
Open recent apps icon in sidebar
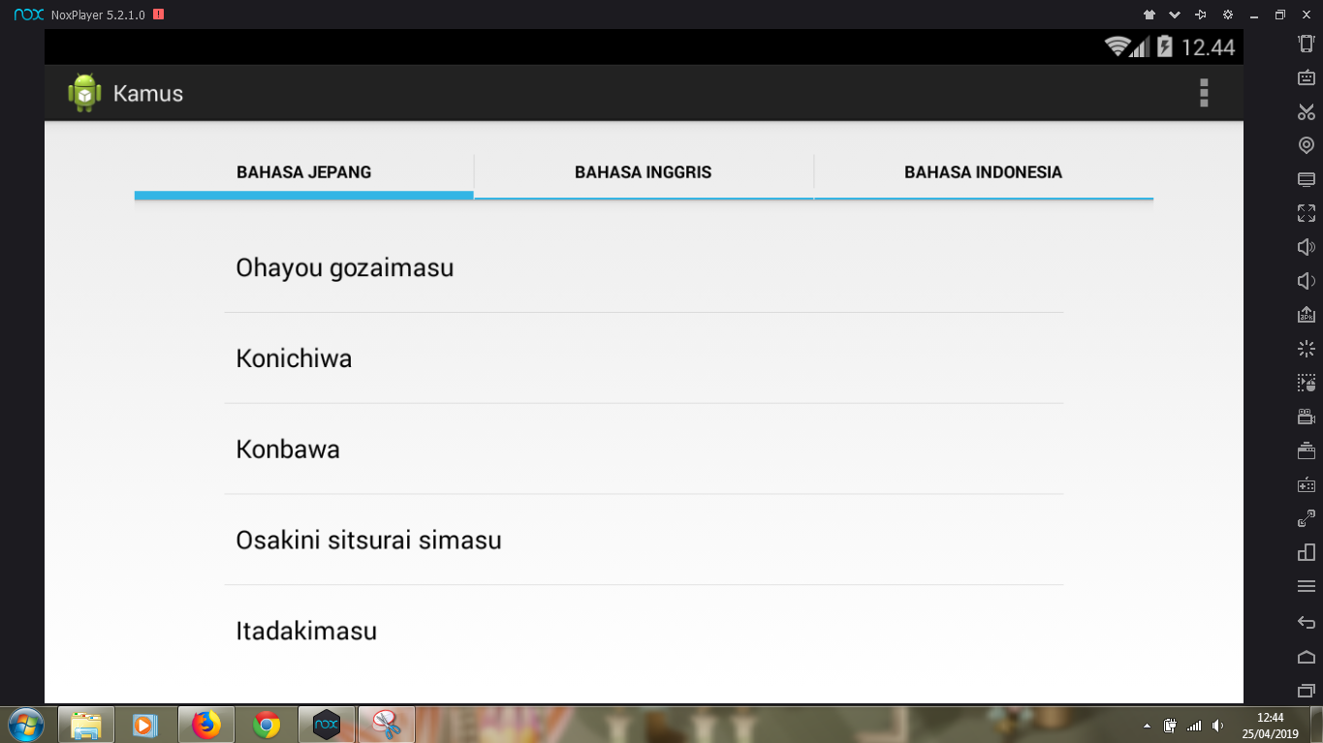point(1307,691)
